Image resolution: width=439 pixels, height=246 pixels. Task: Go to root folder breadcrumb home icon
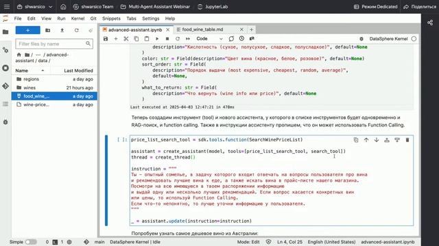tap(19, 55)
